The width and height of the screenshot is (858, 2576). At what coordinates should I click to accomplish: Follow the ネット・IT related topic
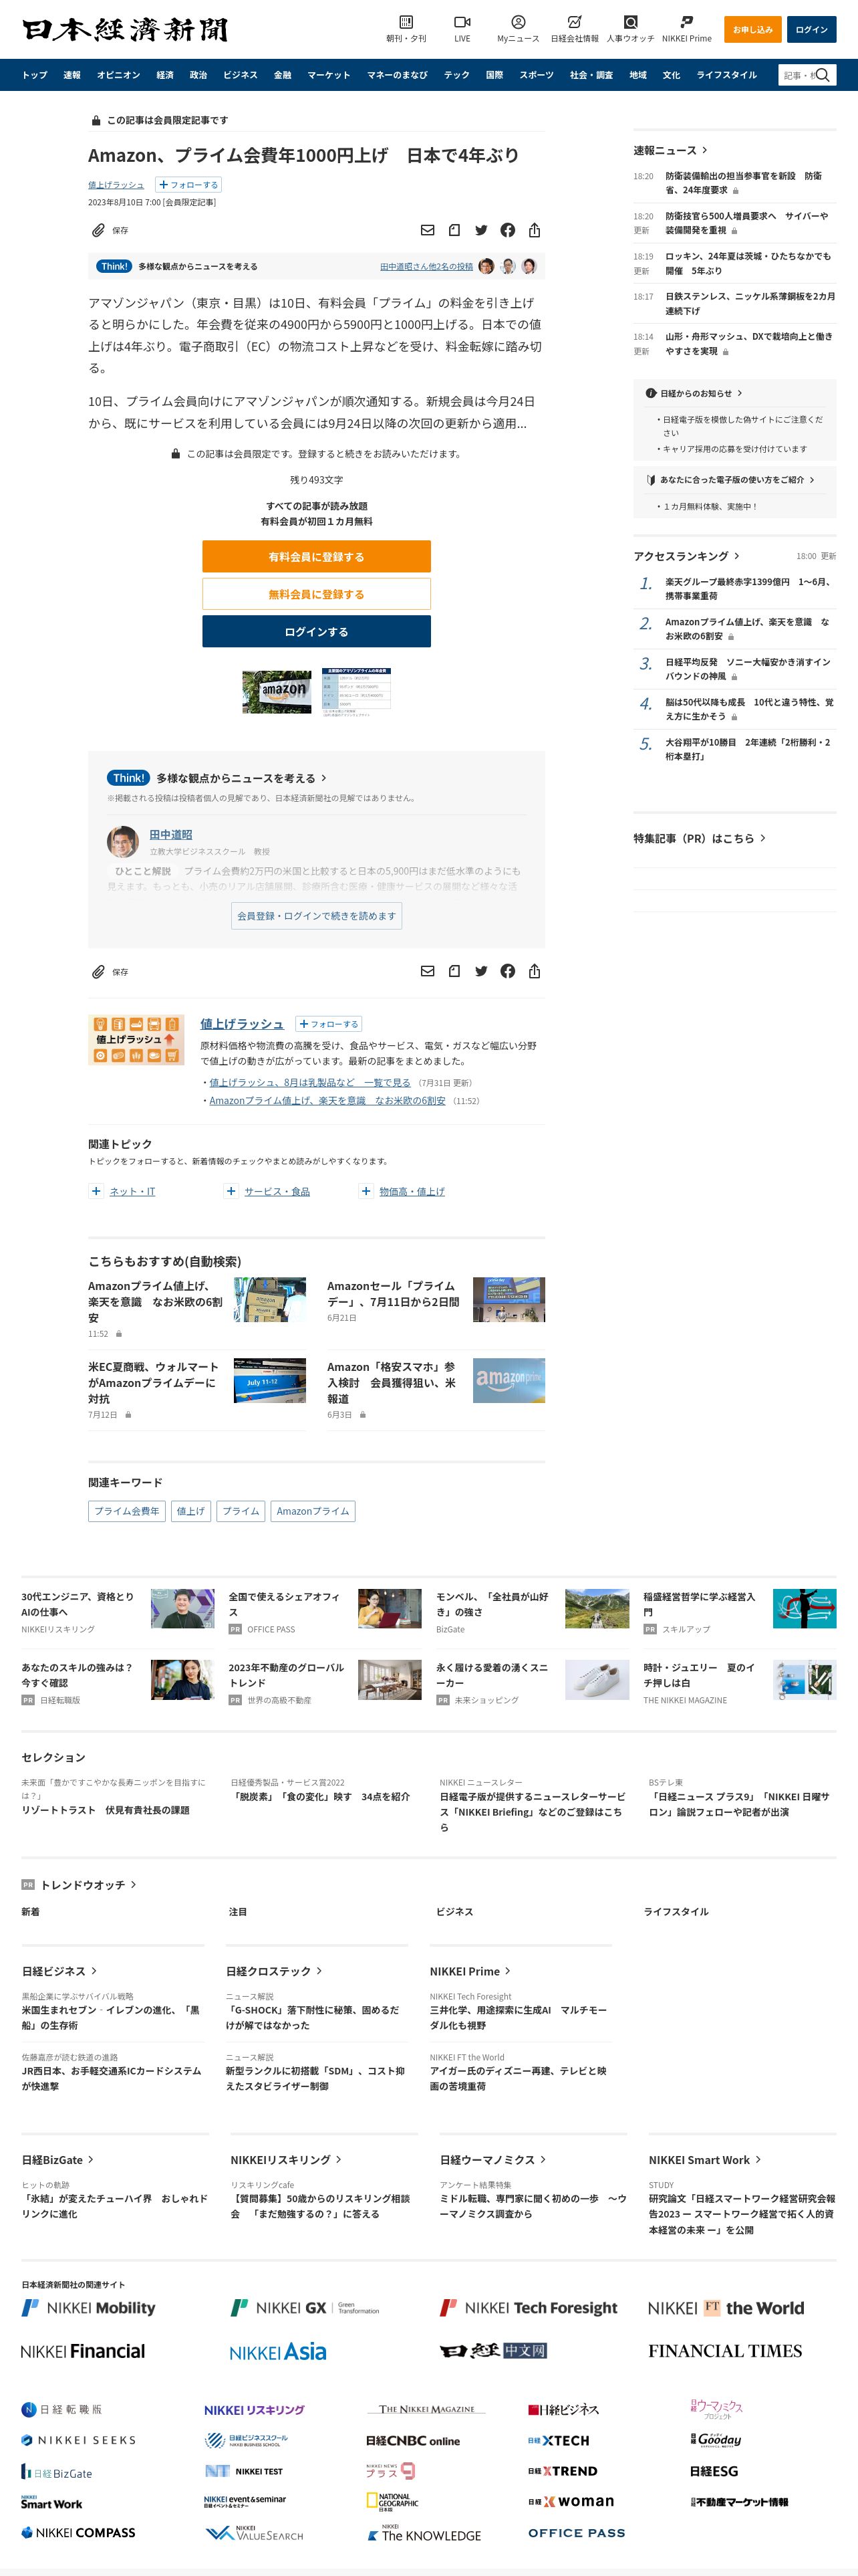(96, 1191)
